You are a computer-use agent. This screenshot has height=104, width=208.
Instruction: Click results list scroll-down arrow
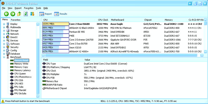pyautogui.click(x=205, y=51)
